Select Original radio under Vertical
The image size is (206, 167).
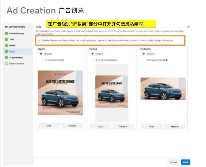(x=92, y=54)
